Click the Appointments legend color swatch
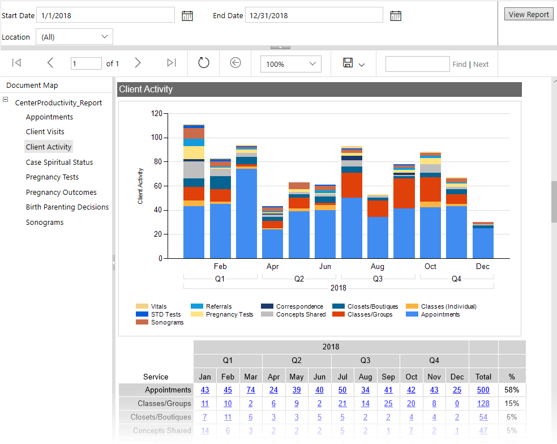Viewport: 557px width, 444px height. click(x=412, y=314)
